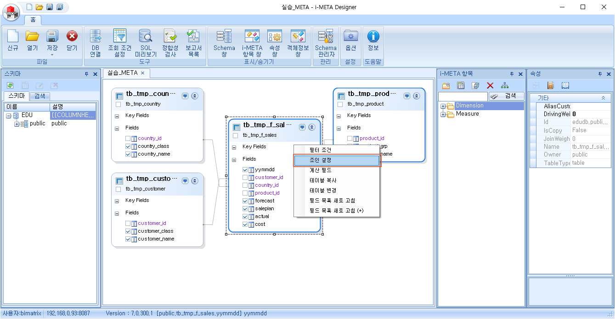This screenshot has width=615, height=319.
Task: Toggle the 객체정보 창 ribbon button
Action: [298, 43]
